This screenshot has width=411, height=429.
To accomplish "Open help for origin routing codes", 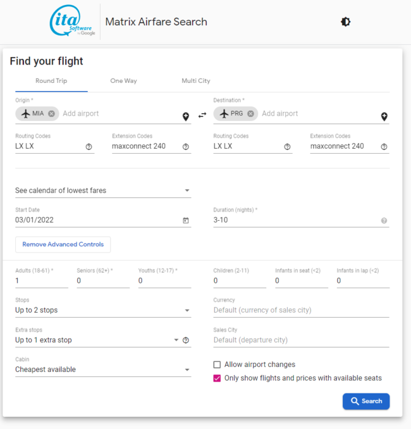I will (89, 147).
